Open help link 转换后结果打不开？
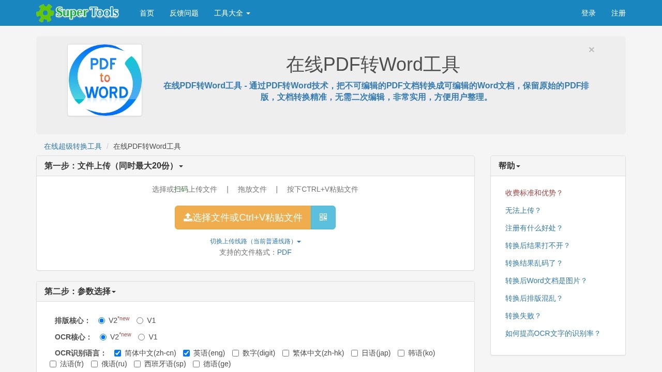 coord(537,245)
